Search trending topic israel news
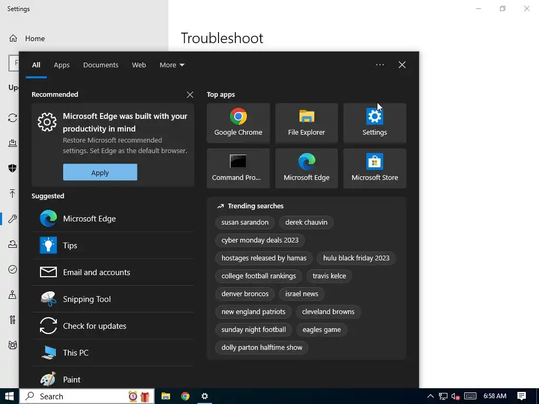Image resolution: width=539 pixels, height=404 pixels. (302, 294)
